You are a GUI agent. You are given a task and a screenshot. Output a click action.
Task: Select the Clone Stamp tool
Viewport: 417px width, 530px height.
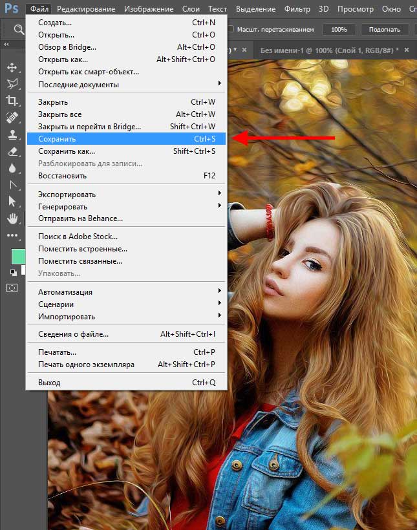12,134
